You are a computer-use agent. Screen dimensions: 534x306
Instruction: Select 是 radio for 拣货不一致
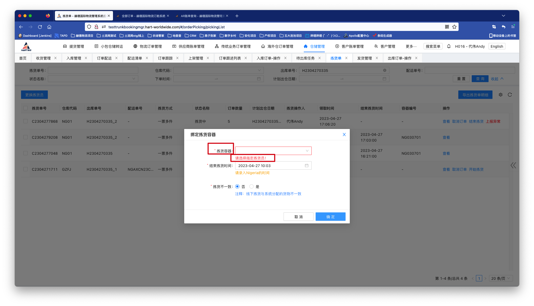click(x=251, y=186)
